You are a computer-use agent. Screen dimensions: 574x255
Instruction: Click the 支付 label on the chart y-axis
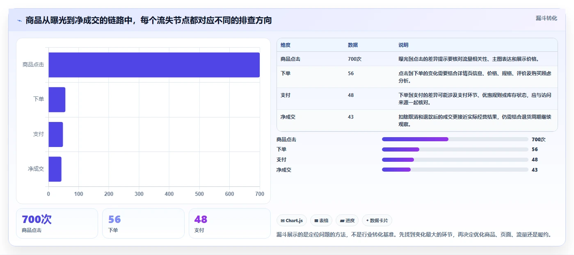[x=39, y=134]
